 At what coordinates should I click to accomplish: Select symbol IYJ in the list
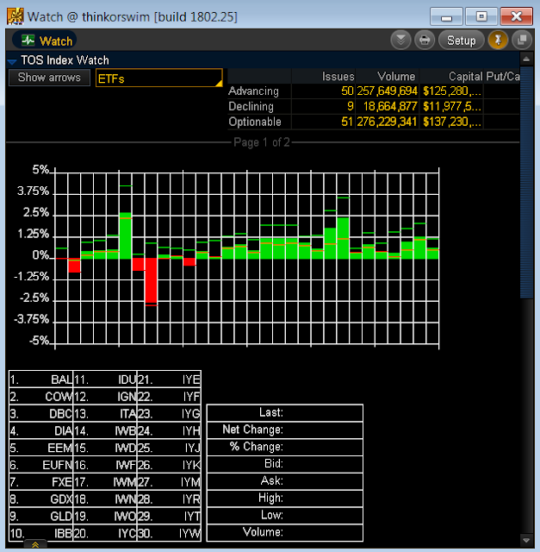(169, 448)
